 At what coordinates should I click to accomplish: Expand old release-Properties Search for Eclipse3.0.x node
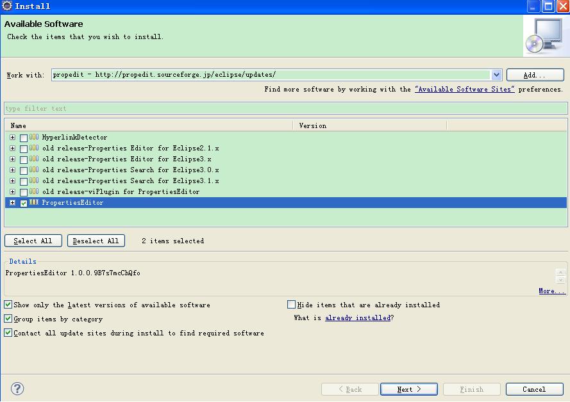[12, 170]
